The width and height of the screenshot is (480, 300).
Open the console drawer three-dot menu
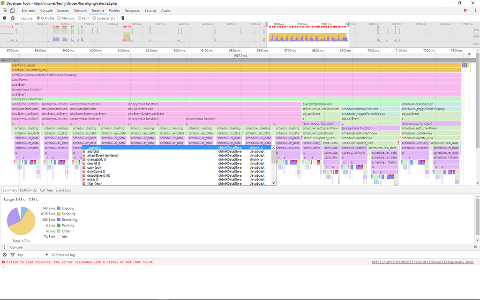click(x=5, y=247)
